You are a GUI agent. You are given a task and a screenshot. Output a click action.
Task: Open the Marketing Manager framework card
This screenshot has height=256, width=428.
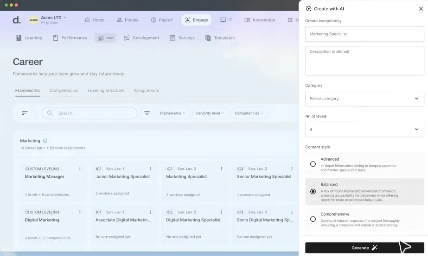tap(53, 181)
